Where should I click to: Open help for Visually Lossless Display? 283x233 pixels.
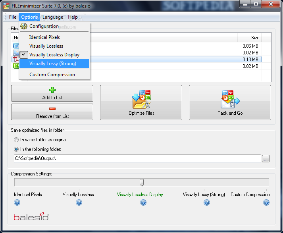[143, 202]
